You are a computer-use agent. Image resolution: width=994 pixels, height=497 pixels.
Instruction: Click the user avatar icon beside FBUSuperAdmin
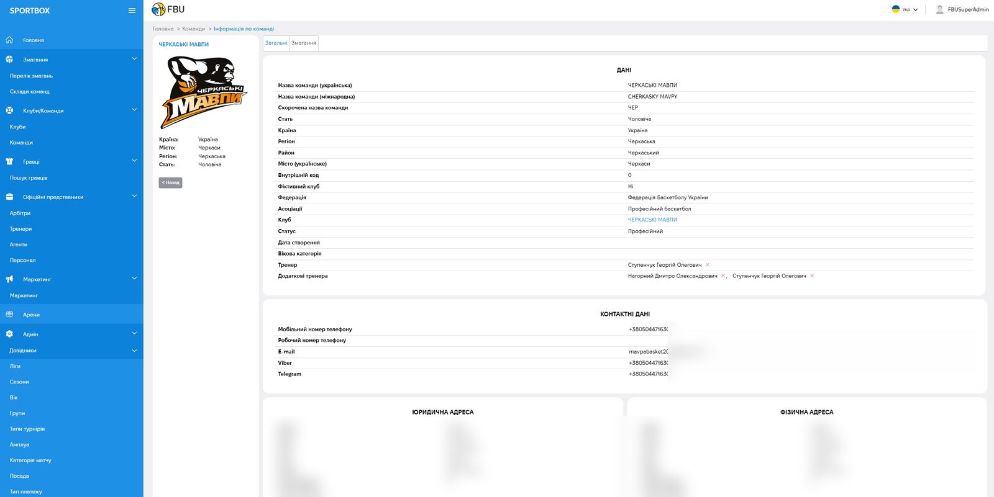tap(939, 9)
